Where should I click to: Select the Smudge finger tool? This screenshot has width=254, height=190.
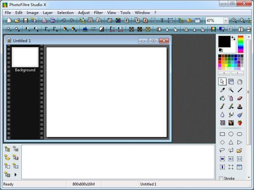tap(231, 115)
